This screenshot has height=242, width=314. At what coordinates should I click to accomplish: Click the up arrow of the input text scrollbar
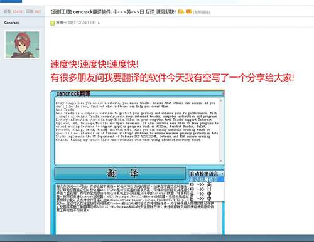(x=221, y=101)
